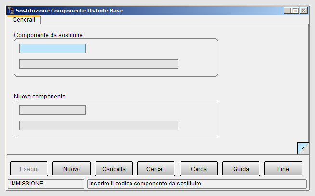The width and height of the screenshot is (315, 196).
Task: Open the extended search with Cerca+
Action: click(156, 169)
